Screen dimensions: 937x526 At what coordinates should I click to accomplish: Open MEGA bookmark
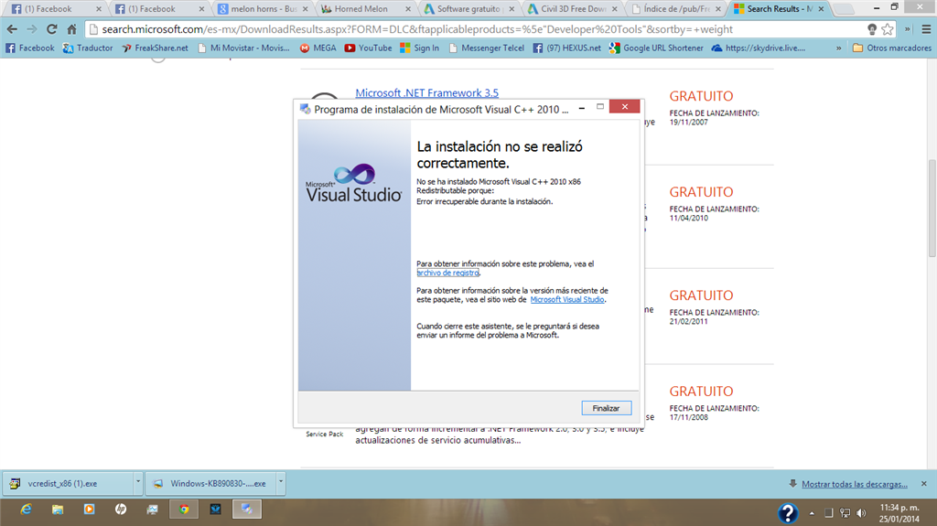(318, 48)
